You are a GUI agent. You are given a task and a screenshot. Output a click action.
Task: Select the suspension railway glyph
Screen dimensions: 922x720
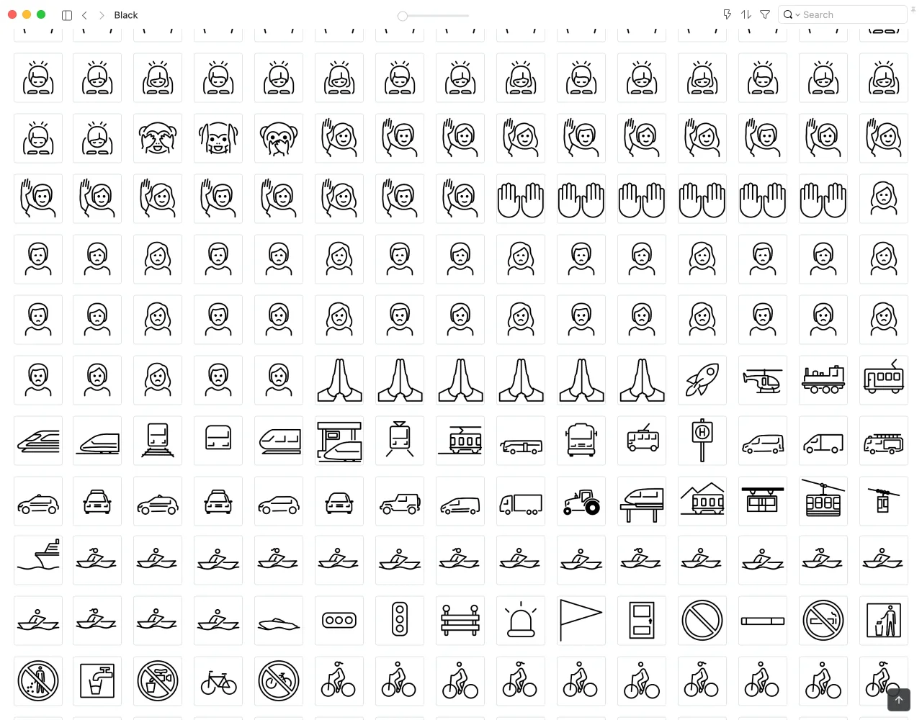click(763, 501)
